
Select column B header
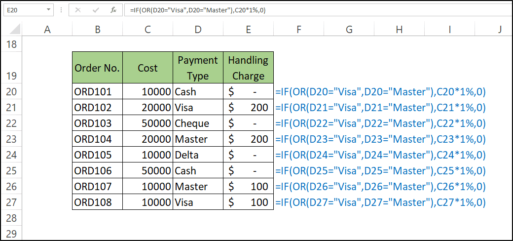[98, 30]
